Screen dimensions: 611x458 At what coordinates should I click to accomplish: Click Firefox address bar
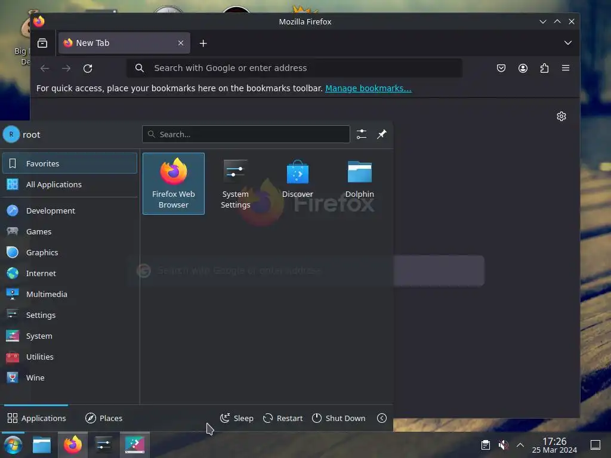[x=295, y=68]
